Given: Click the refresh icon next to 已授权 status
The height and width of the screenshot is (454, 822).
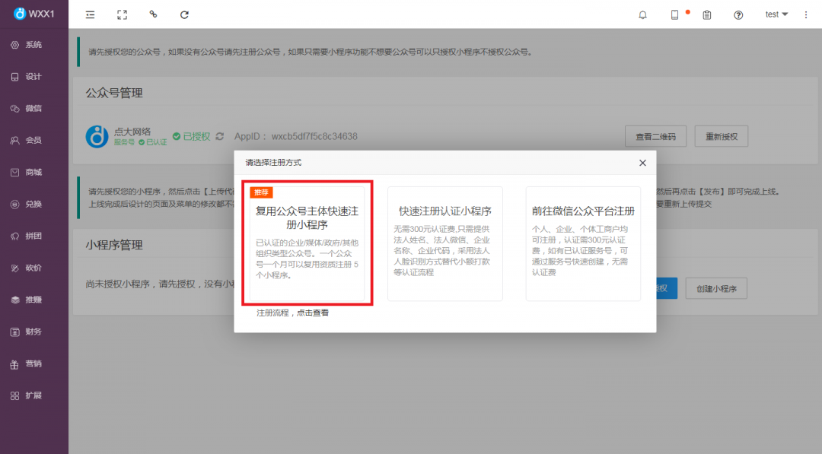Looking at the screenshot, I should [x=220, y=136].
